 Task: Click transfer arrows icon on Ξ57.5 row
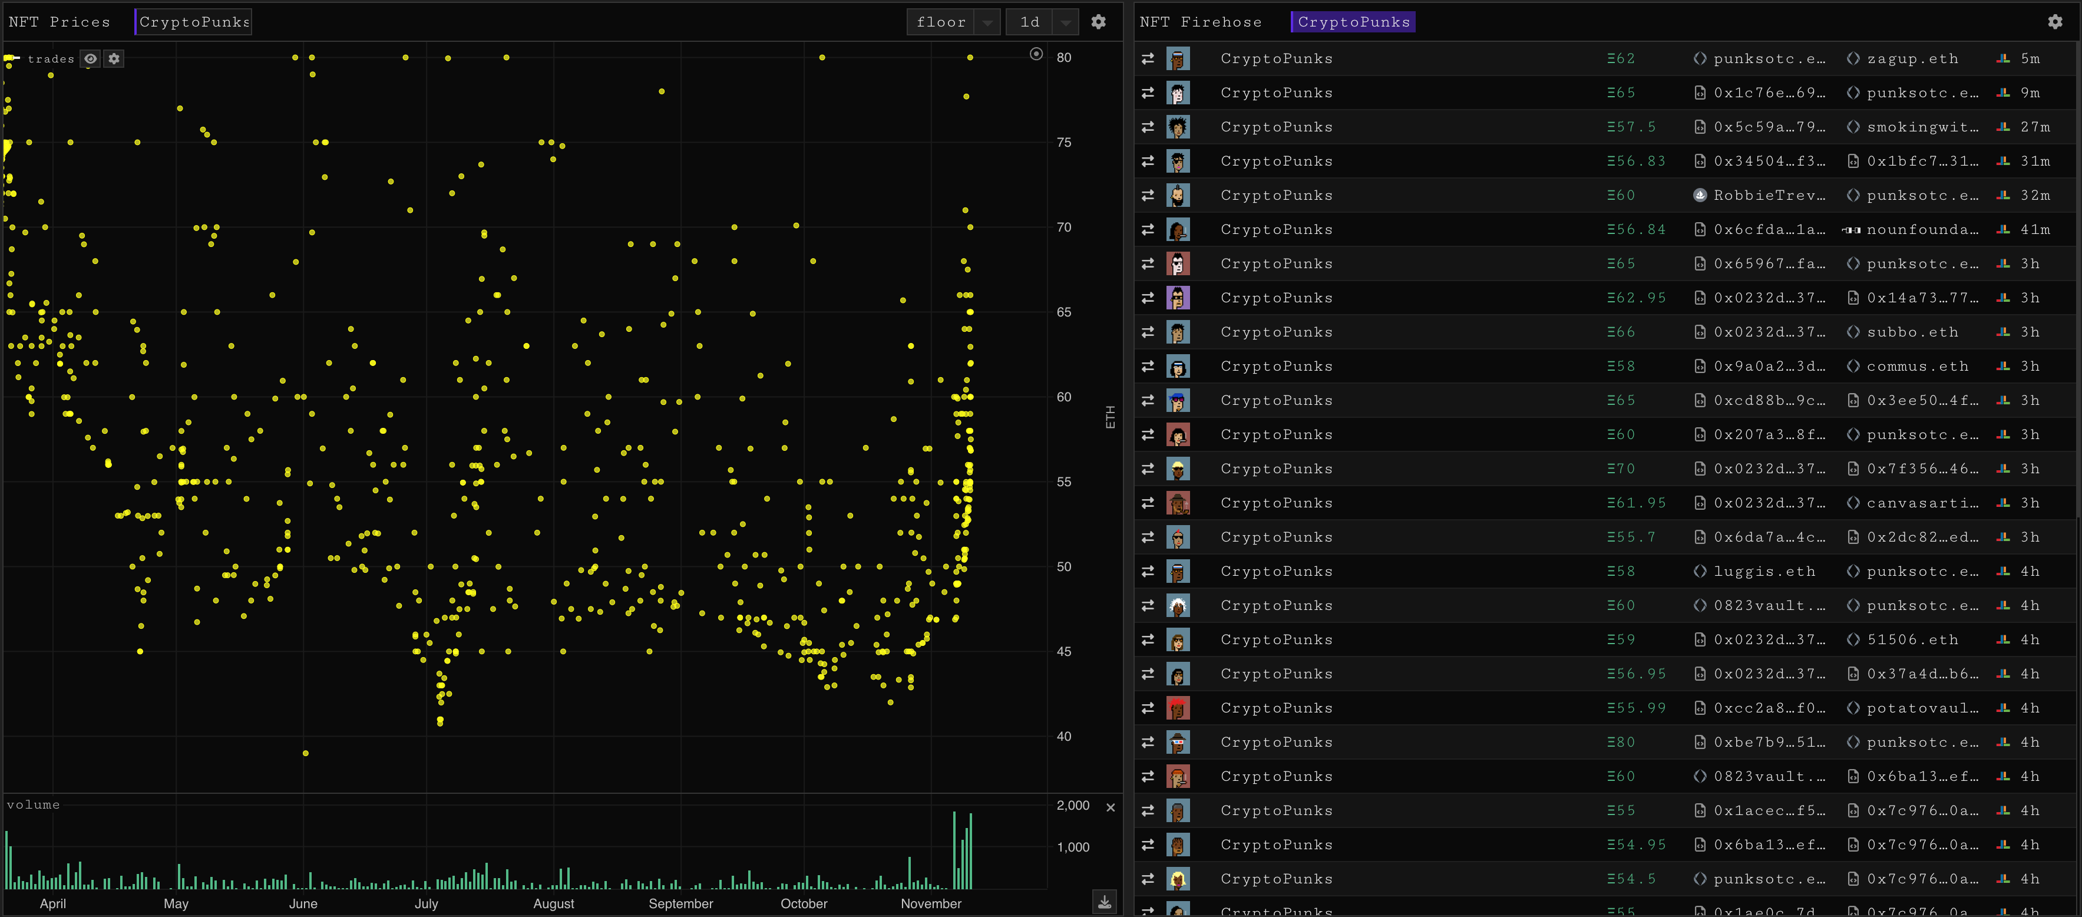[x=1147, y=127]
